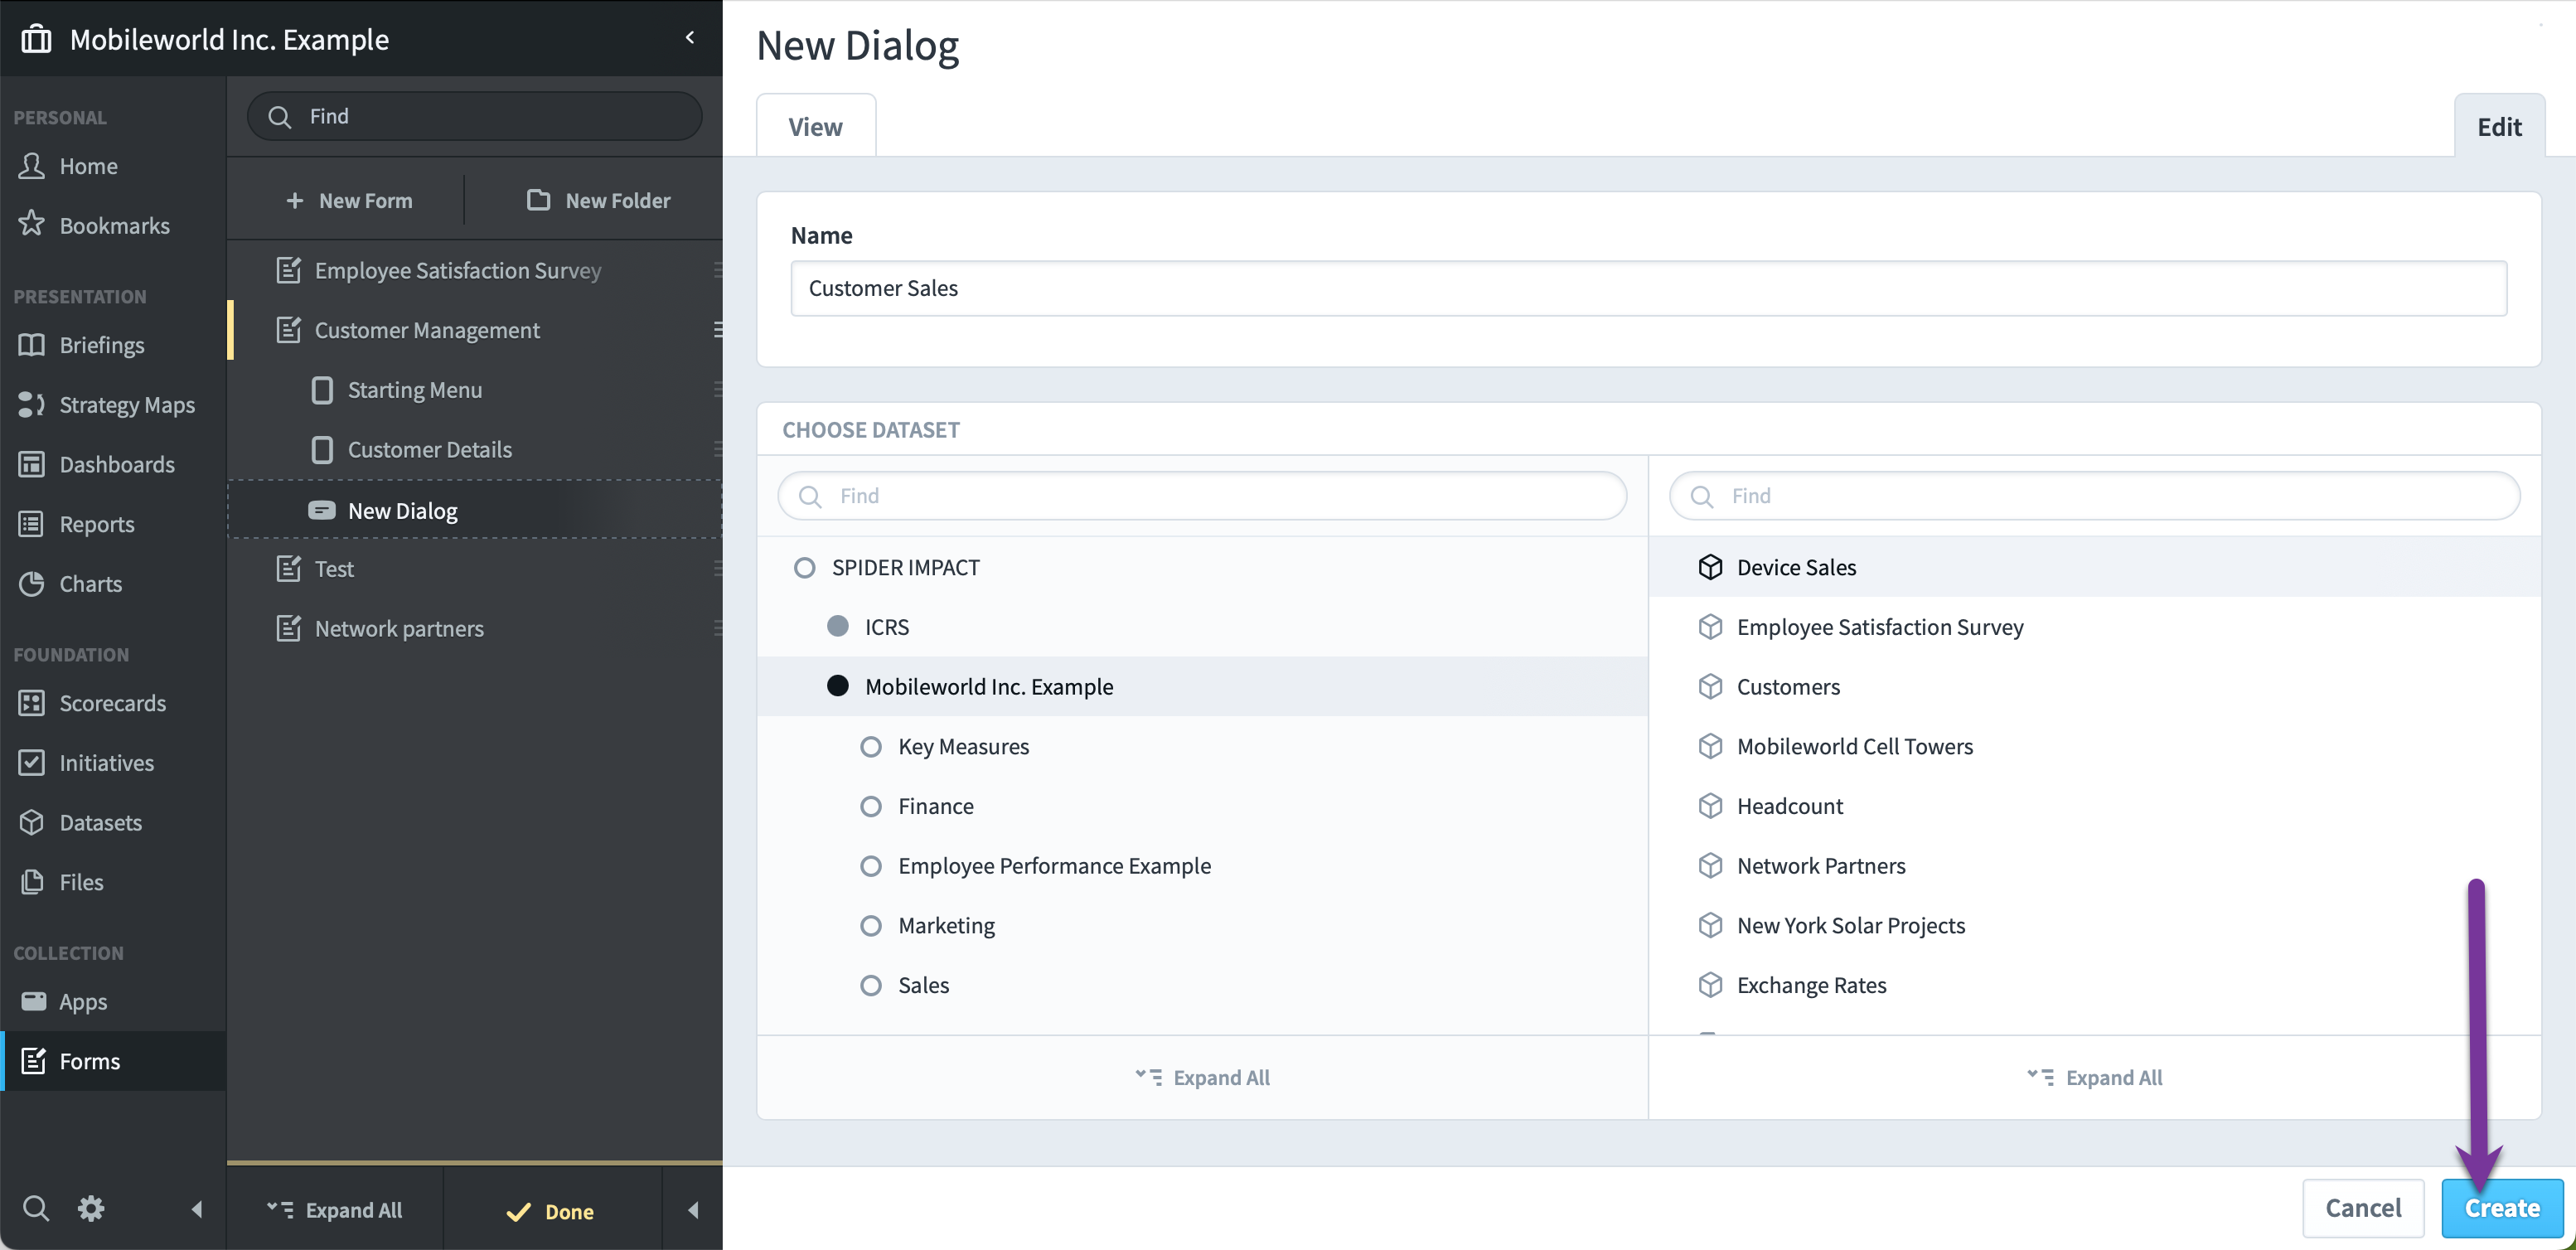Click the organization briefcase icon

pos(36,39)
